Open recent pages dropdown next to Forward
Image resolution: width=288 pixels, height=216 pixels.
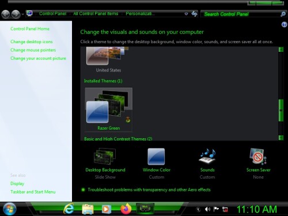22,14
